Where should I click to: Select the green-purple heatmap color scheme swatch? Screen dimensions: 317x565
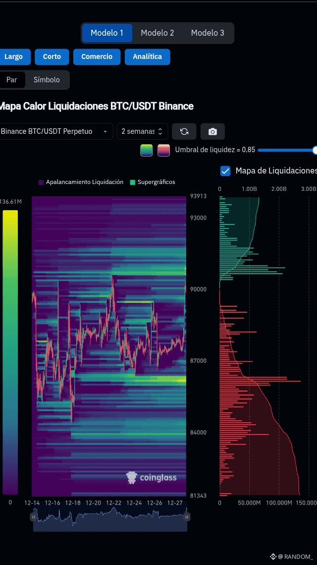tap(146, 150)
